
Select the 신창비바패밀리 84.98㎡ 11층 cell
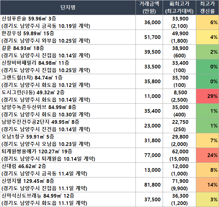(68, 67)
